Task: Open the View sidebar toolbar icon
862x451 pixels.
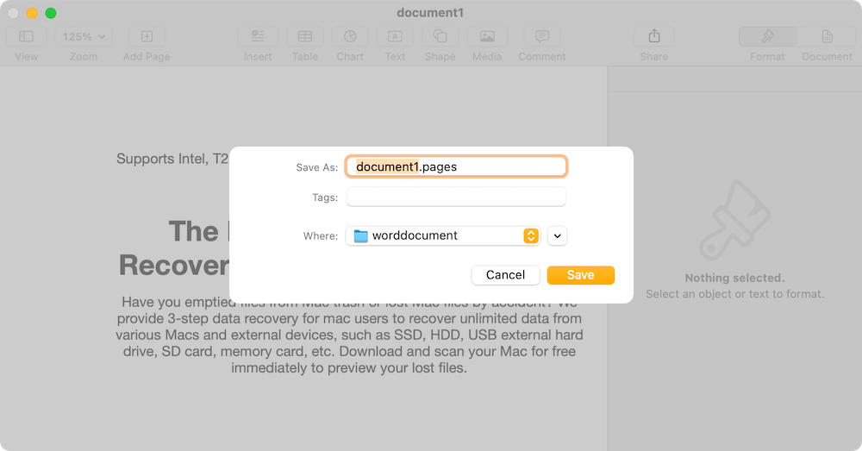Action: pyautogui.click(x=27, y=37)
